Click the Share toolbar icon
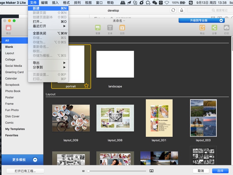Viewport: 233px width, 175px height. pyautogui.click(x=214, y=28)
